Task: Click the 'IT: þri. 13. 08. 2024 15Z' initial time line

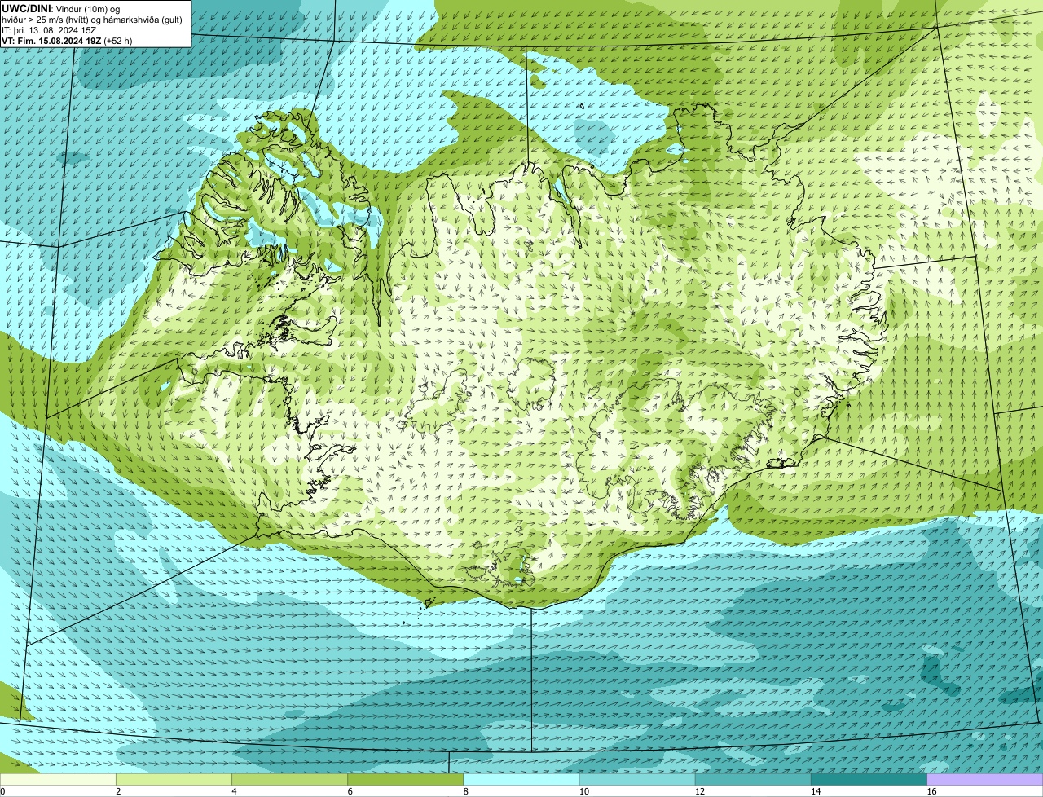Action: pos(50,30)
